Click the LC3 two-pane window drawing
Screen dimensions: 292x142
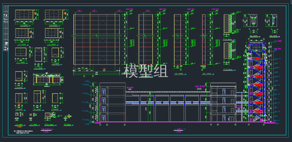(x=21, y=52)
